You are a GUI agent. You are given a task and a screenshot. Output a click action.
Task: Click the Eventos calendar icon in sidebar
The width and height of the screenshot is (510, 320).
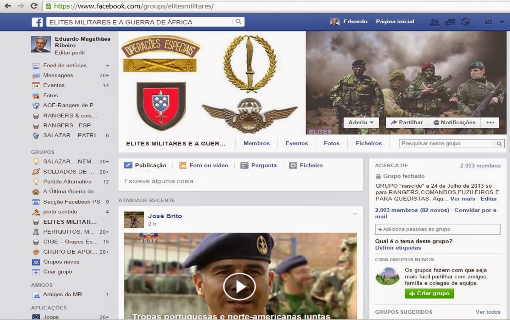click(x=36, y=86)
